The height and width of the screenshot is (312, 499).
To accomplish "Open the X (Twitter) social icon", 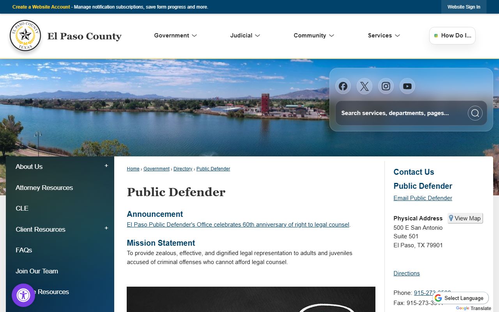I will [x=365, y=86].
